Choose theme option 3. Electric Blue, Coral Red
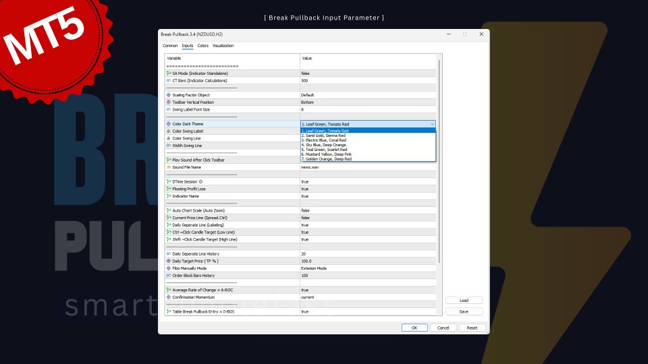 [x=368, y=140]
